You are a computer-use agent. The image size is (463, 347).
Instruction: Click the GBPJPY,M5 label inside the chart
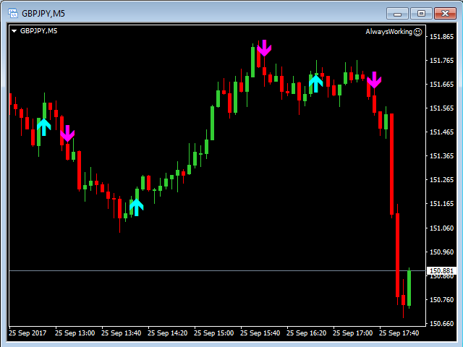38,31
